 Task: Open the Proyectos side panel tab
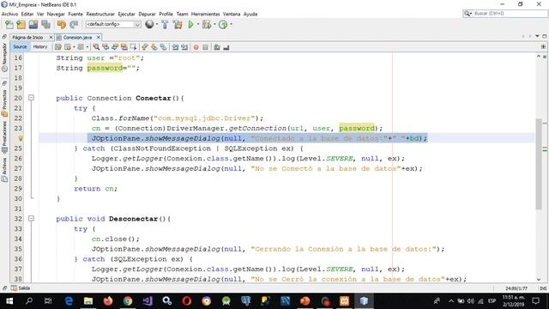tap(4, 103)
